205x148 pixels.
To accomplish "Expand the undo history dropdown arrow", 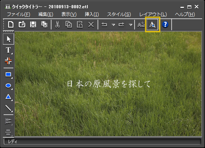I will (x=113, y=25).
